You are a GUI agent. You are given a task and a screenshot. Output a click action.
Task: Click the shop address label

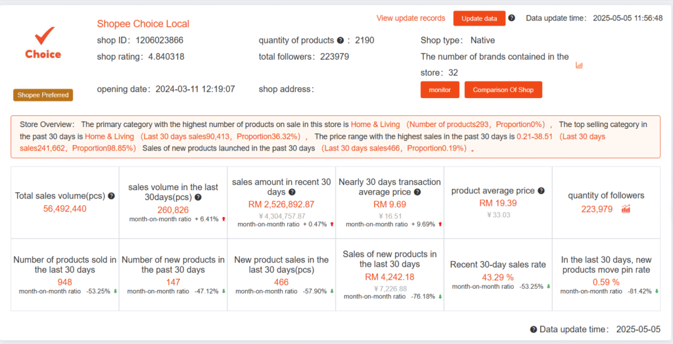click(287, 89)
